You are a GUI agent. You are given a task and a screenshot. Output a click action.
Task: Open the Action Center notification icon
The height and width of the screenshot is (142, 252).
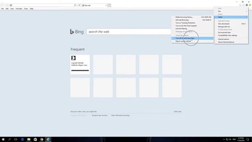[x=248, y=139]
